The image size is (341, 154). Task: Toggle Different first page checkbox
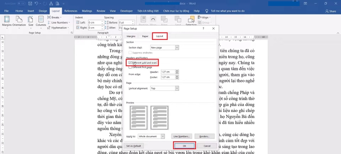[130, 67]
